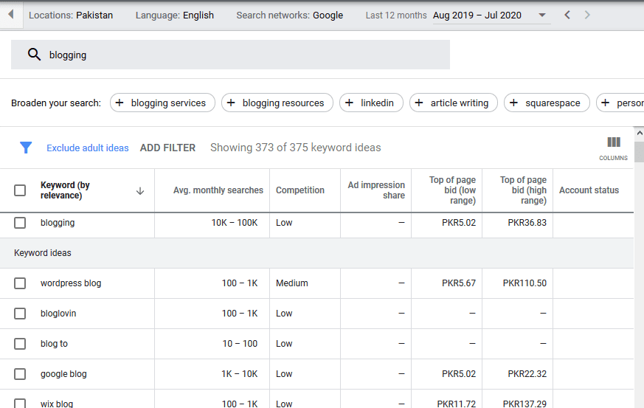Image resolution: width=644 pixels, height=408 pixels.
Task: Select the 'wix blog' checkbox
Action: (20, 403)
